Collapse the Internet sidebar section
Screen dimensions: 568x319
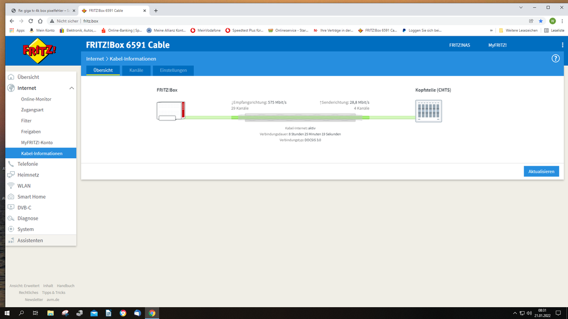[x=72, y=88]
